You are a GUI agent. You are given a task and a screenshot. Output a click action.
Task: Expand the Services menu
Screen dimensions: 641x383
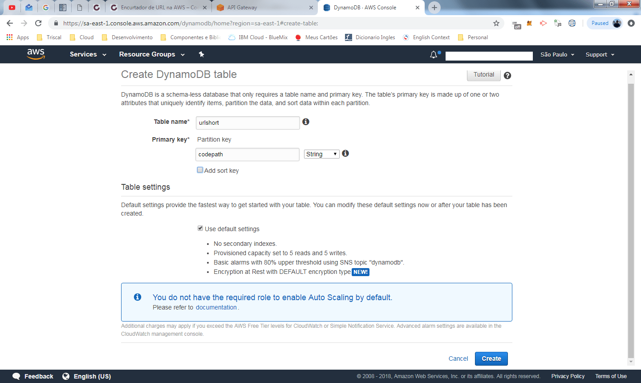88,54
